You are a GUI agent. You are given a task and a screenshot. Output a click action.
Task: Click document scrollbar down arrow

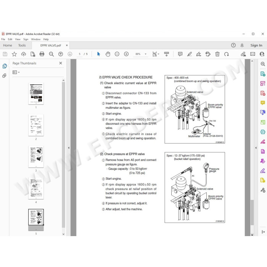click(x=252, y=235)
